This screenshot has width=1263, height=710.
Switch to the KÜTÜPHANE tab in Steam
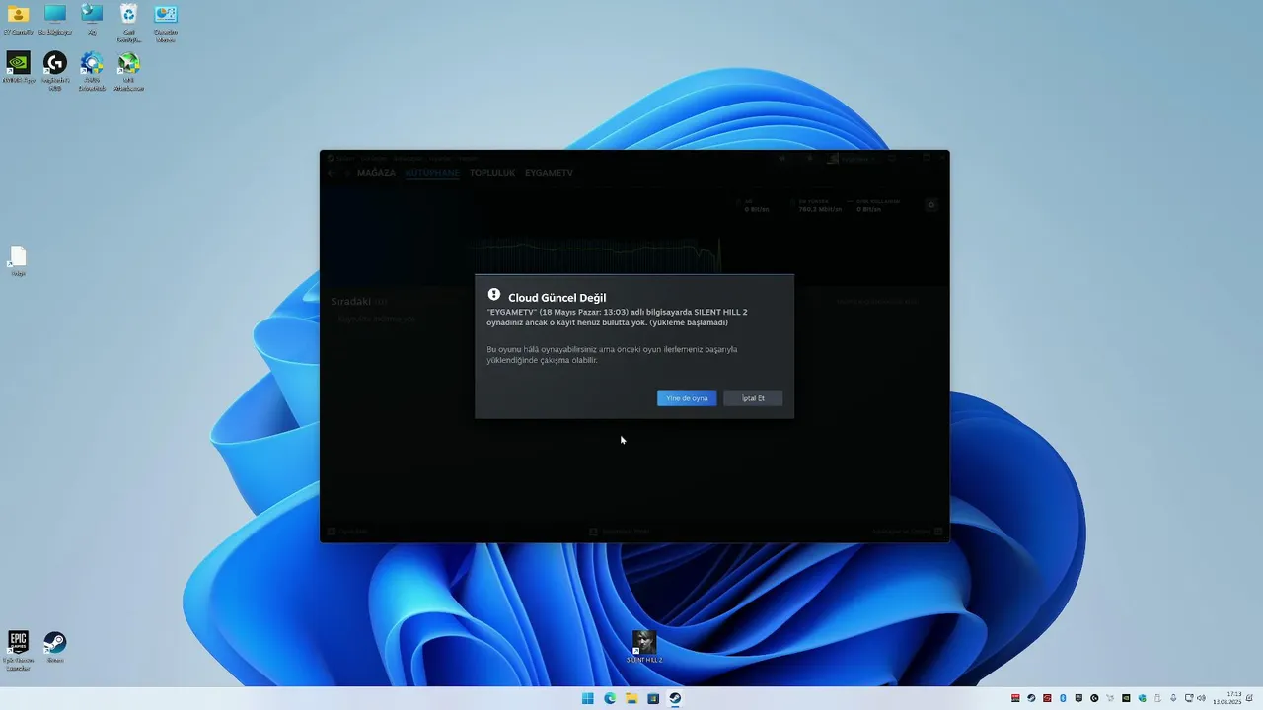point(432,173)
